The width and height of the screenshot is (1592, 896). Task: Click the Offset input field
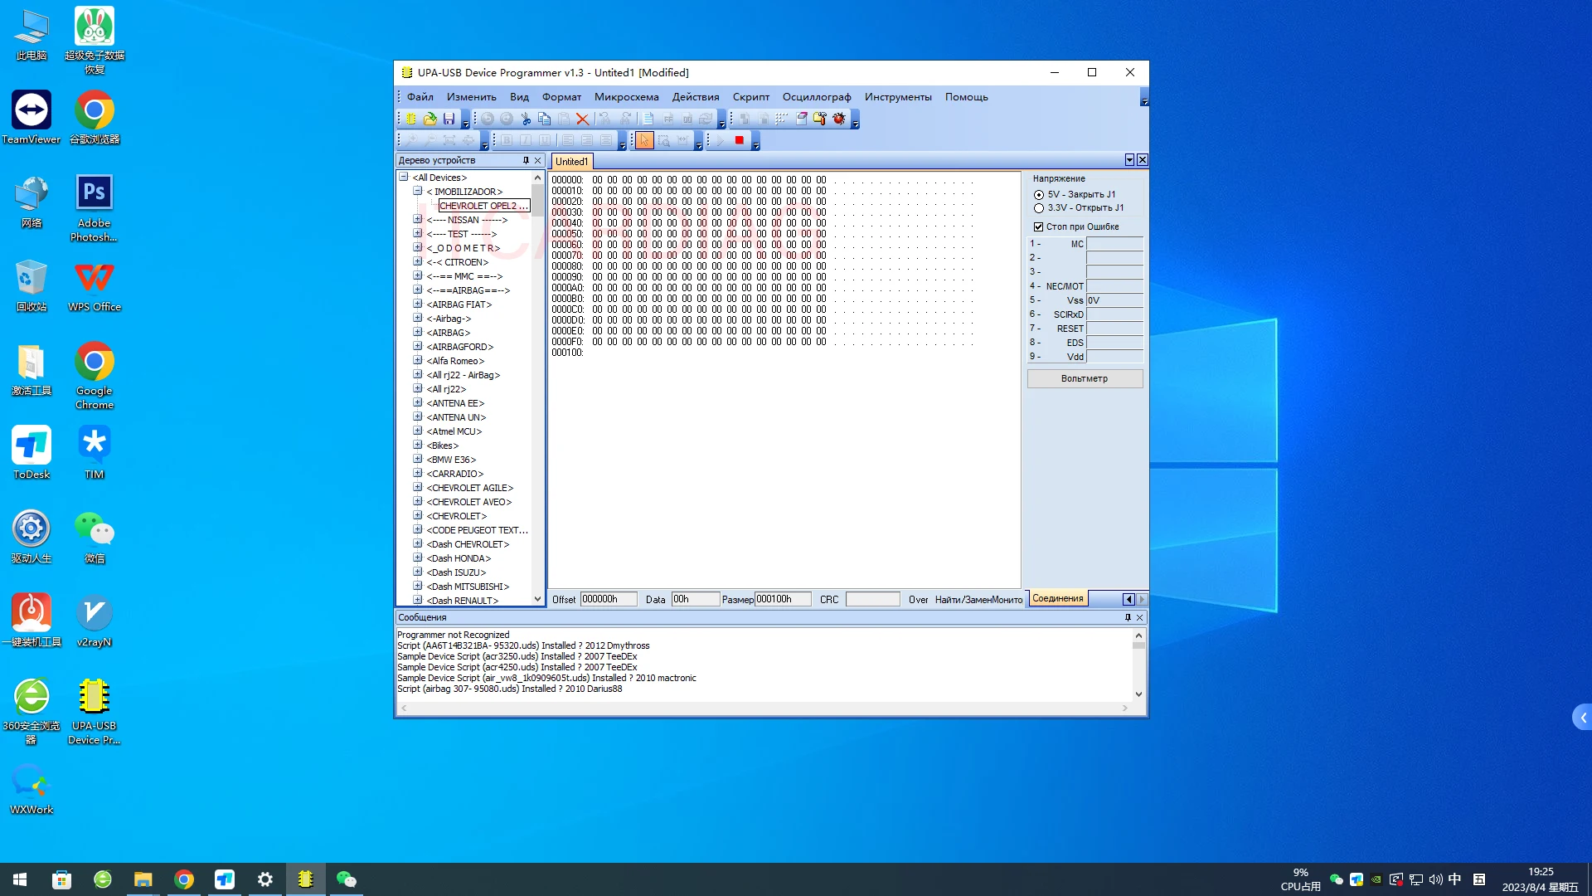pyautogui.click(x=609, y=599)
